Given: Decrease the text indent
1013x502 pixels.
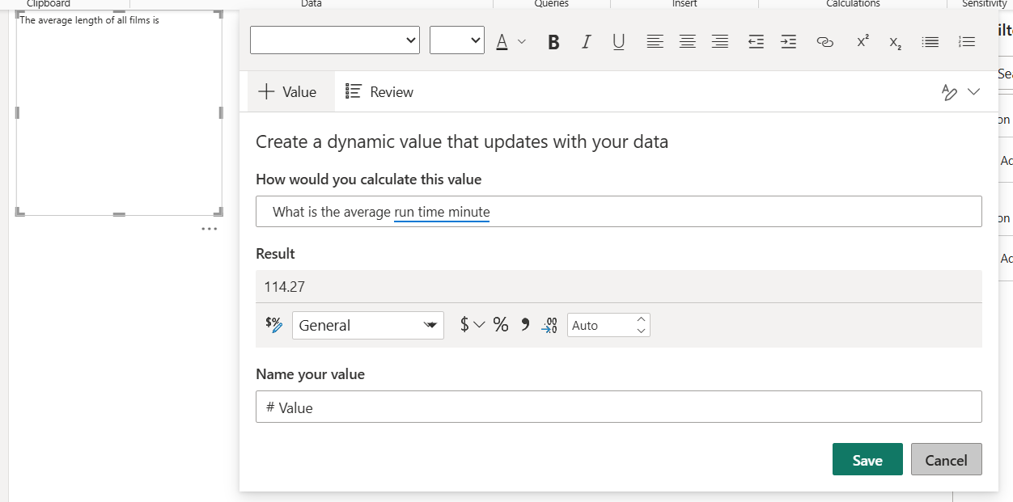Looking at the screenshot, I should click(756, 42).
